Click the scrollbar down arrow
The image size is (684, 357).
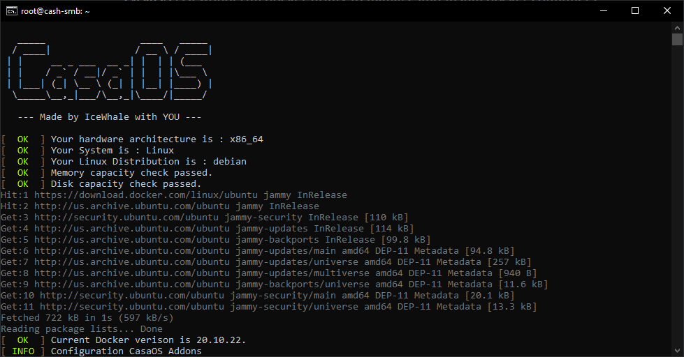677,351
